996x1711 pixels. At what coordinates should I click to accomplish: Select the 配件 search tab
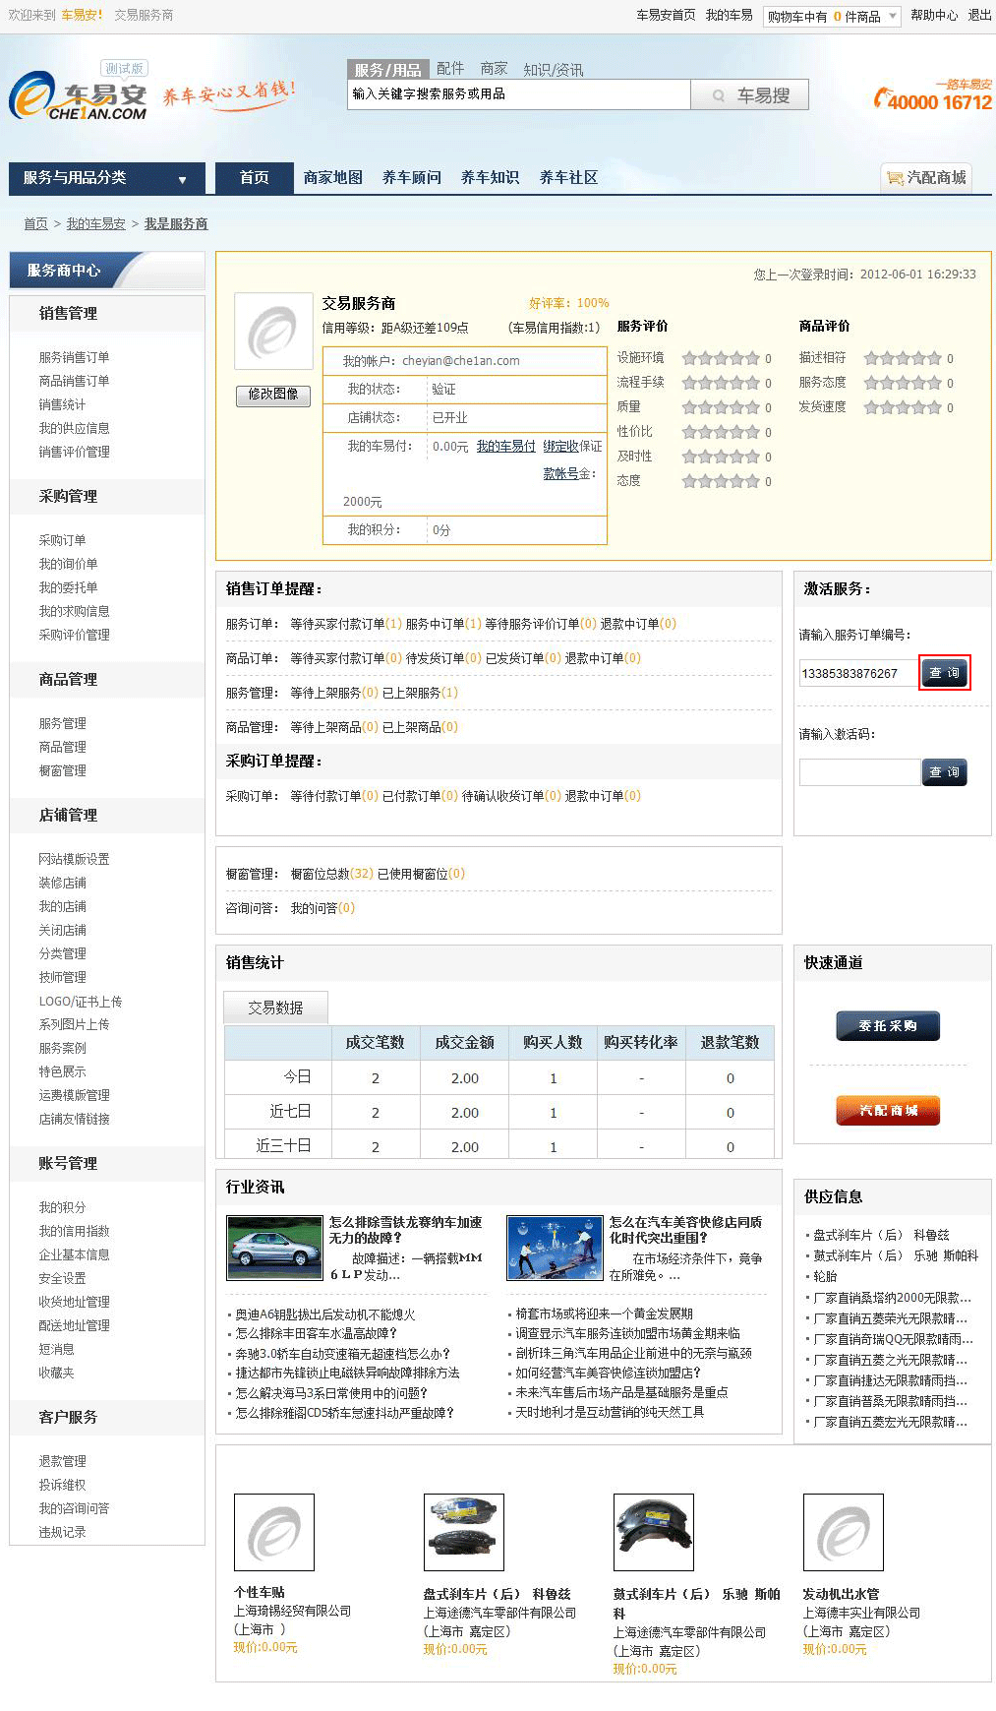(x=450, y=69)
